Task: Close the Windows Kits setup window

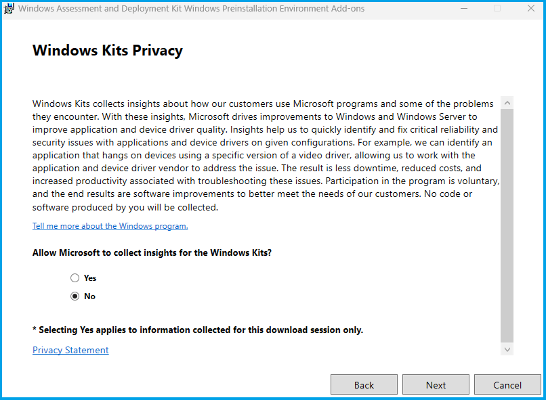Action: 530,9
